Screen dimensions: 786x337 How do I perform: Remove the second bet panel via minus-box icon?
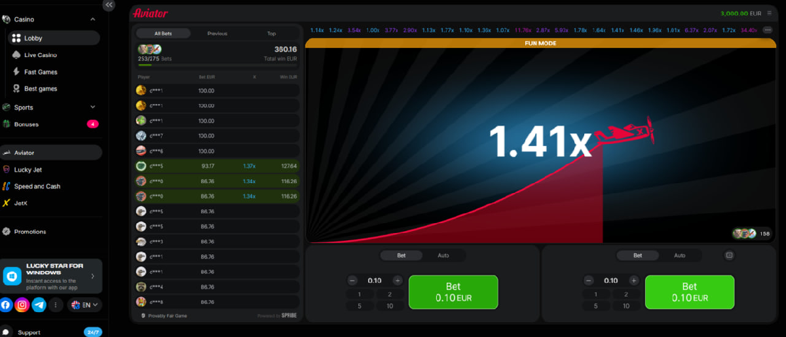point(730,255)
